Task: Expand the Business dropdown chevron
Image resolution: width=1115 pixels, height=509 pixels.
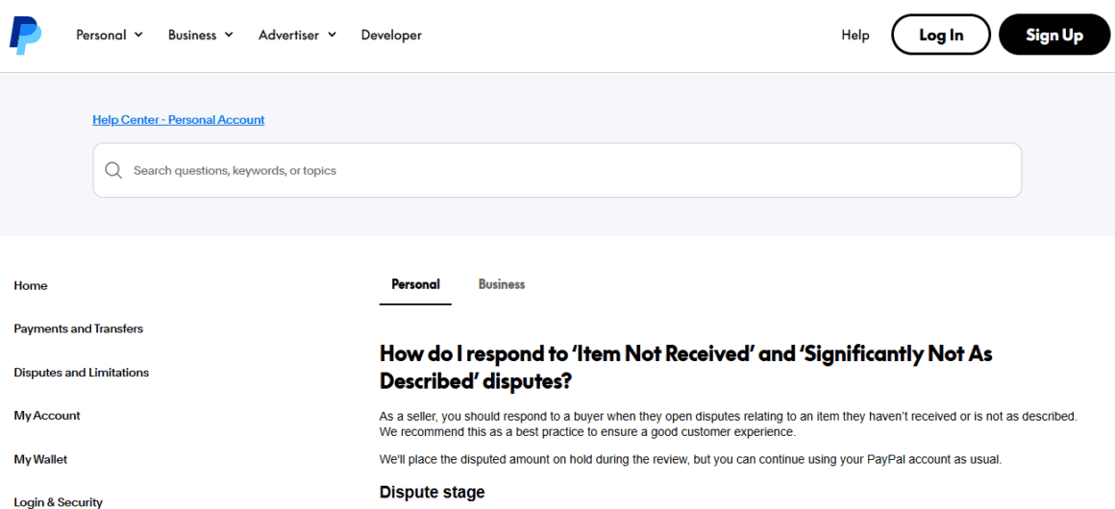Action: click(x=228, y=35)
